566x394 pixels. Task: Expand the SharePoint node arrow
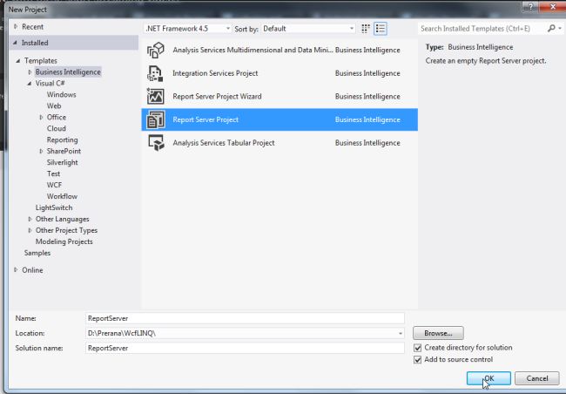41,151
